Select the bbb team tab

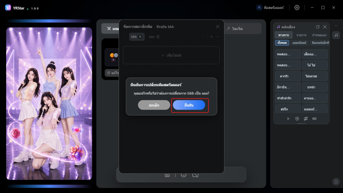137,37
